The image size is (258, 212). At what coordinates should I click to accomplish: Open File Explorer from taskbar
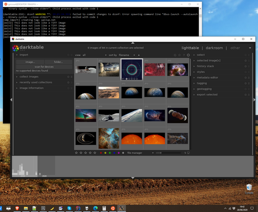26,208
